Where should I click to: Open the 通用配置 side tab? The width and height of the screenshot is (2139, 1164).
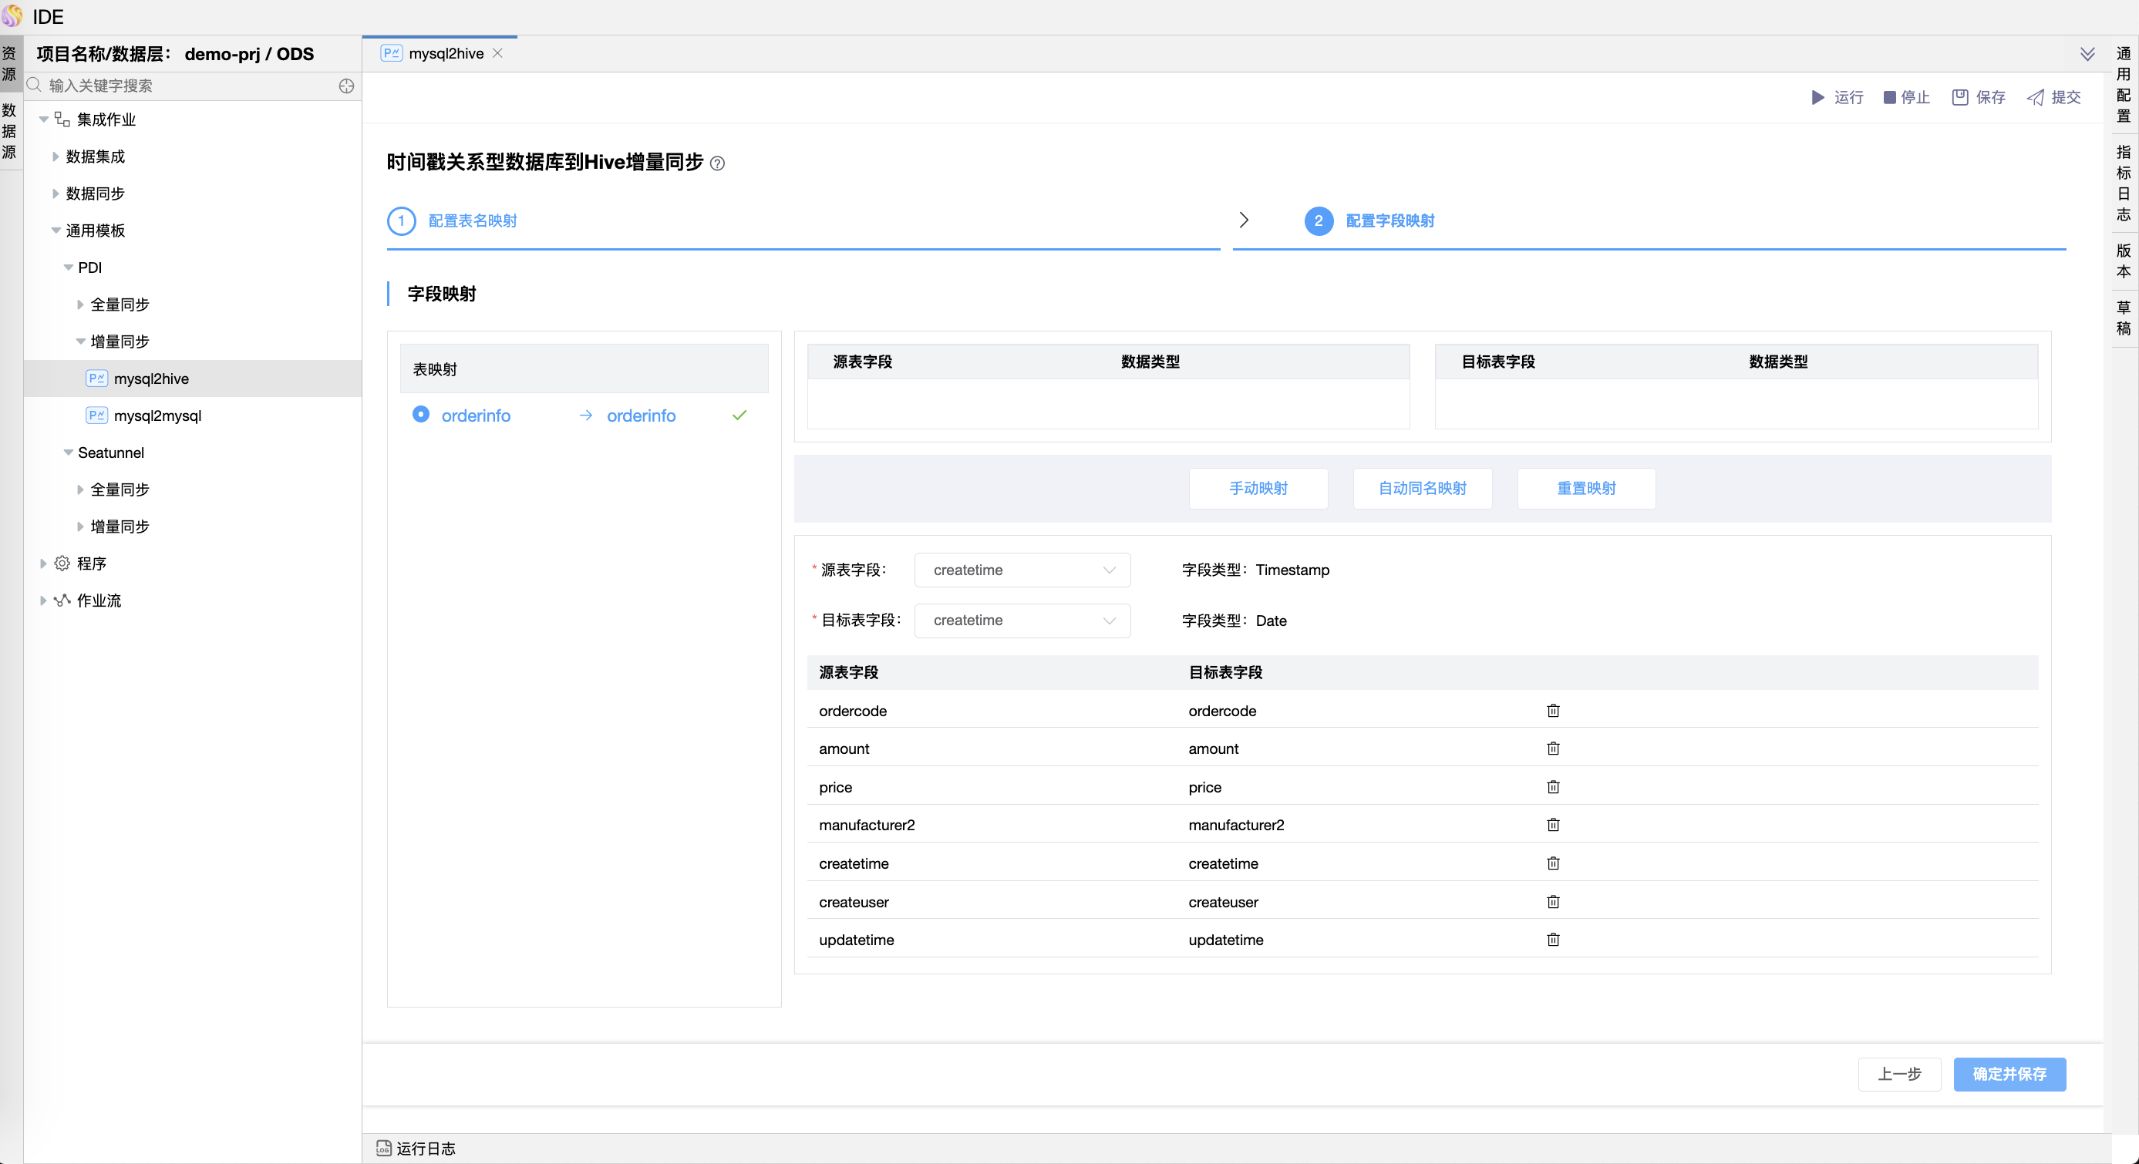[x=2124, y=85]
